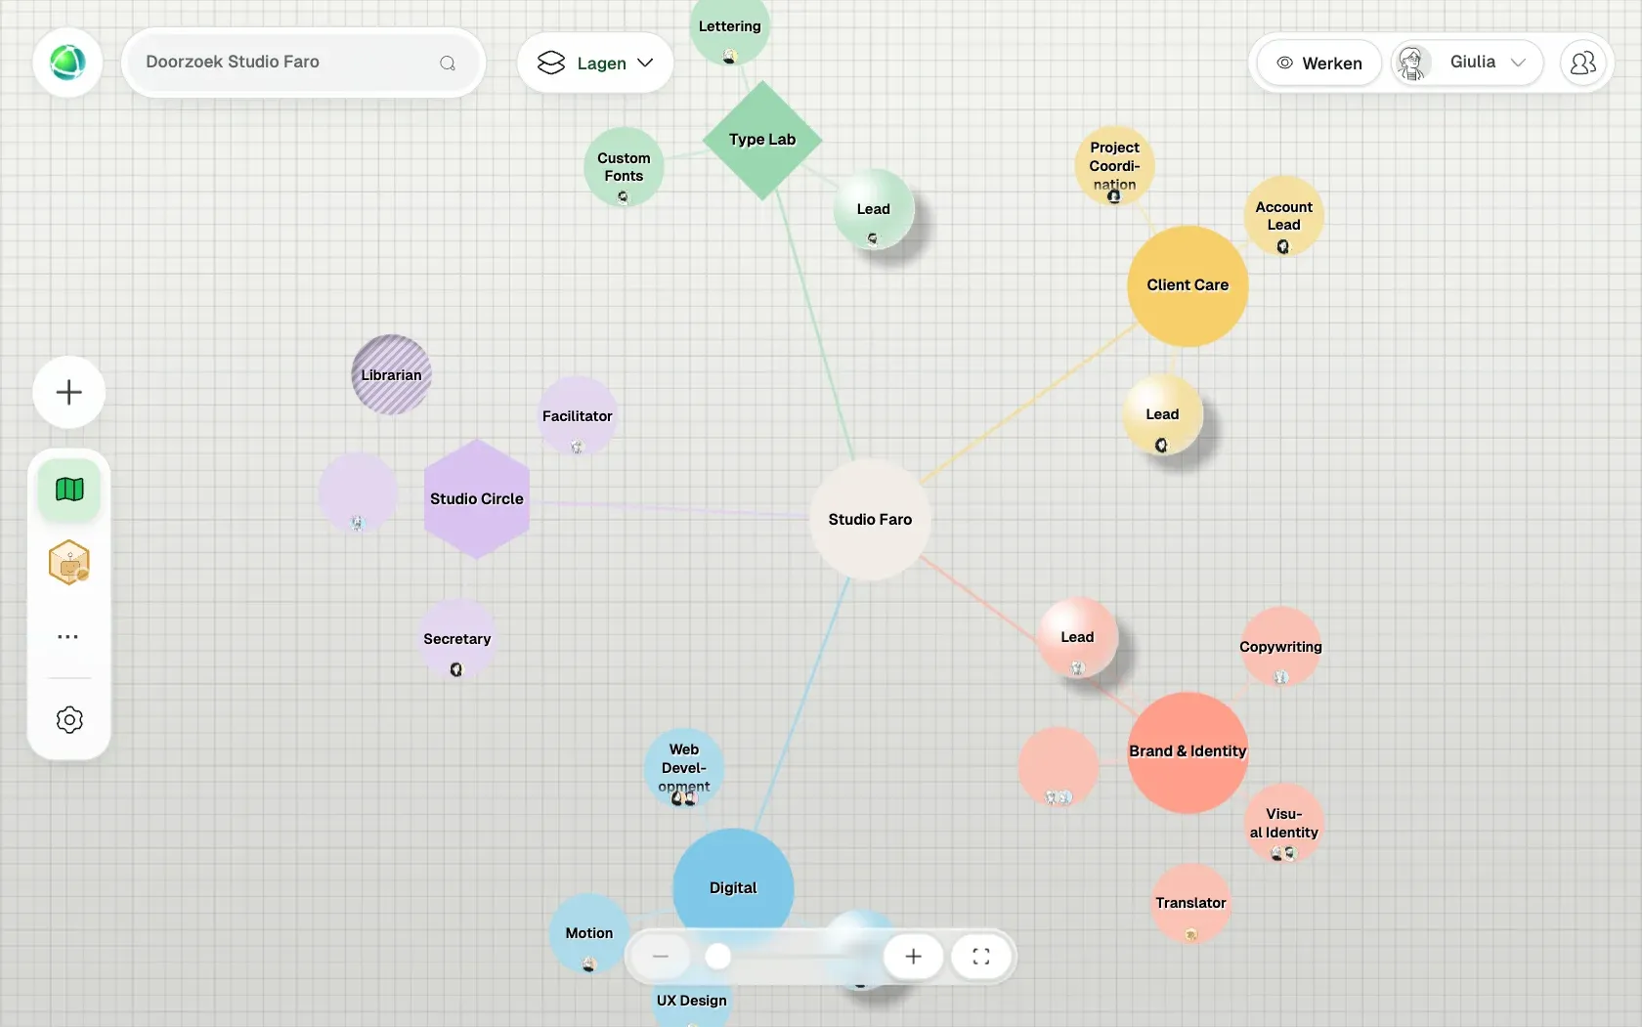1642x1027 pixels.
Task: Open the Copywriting role node
Action: pos(1280,647)
